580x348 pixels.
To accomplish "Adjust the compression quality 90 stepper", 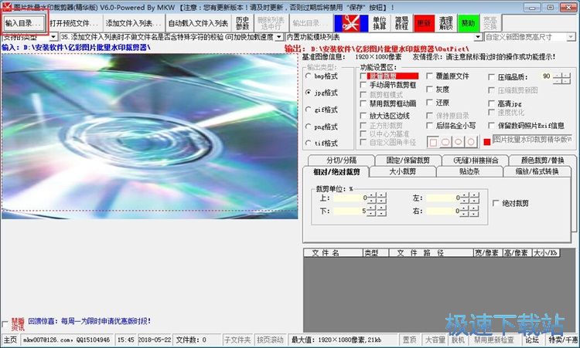I will [x=562, y=78].
